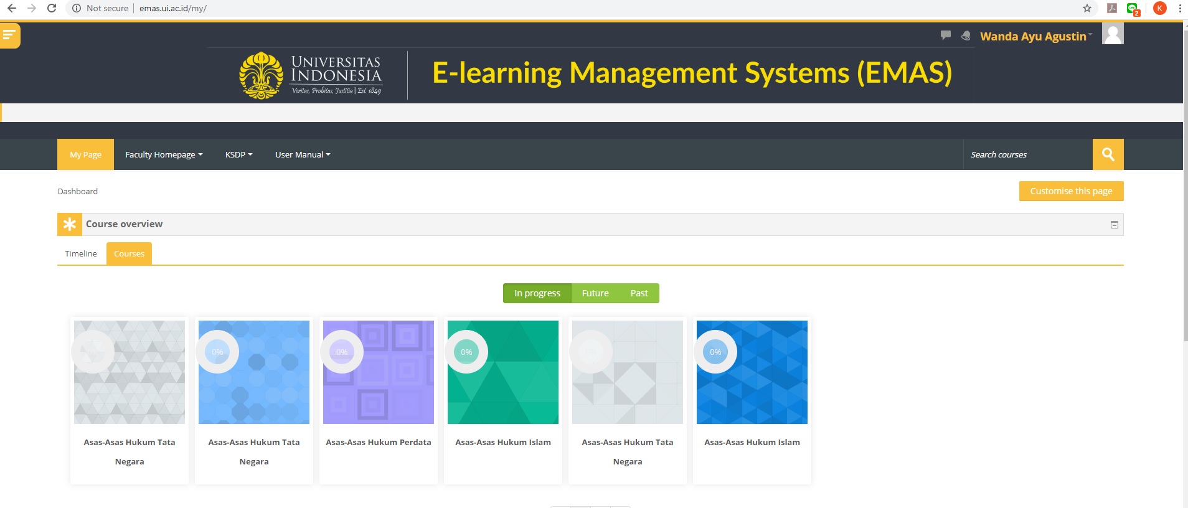Click 0% progress circle on dark-blue card
1188x508 pixels.
(715, 352)
